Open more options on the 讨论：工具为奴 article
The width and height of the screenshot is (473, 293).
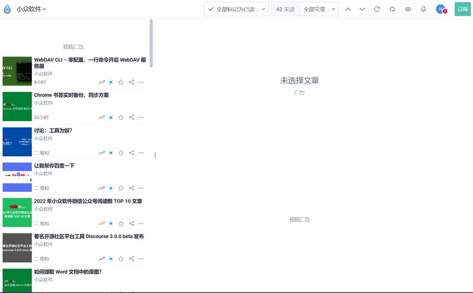141,152
